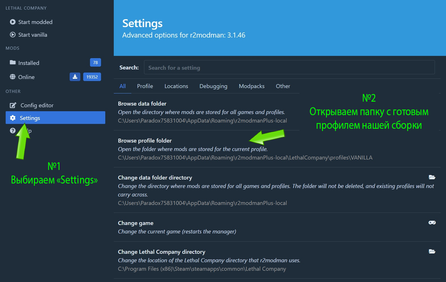
Task: Switch to the All settings tab
Action: tap(123, 86)
